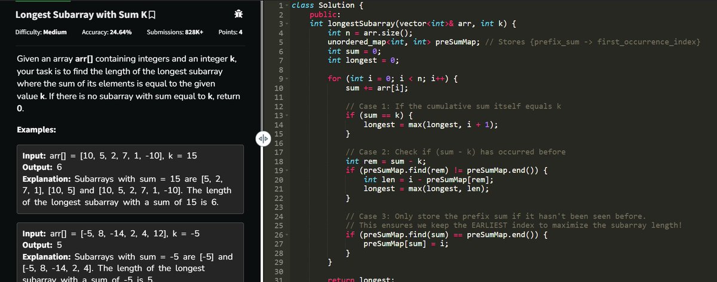Screen dimensions: 717x282
Task: Click the 'Difficulty: Medium' label
Action: pyautogui.click(x=41, y=32)
